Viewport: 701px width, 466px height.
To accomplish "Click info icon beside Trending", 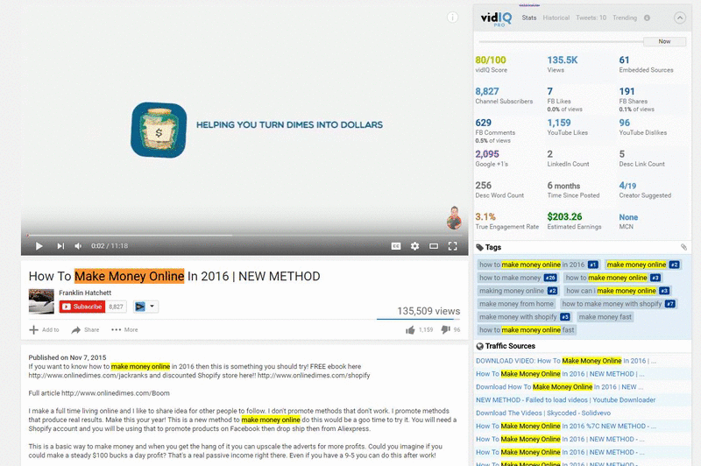I will pos(647,18).
